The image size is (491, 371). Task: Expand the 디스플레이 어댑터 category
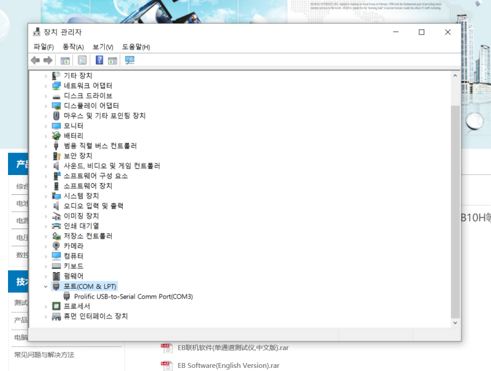[46, 106]
